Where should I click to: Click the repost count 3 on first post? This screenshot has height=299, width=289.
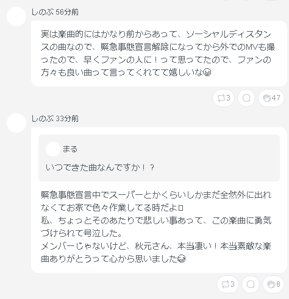click(228, 98)
